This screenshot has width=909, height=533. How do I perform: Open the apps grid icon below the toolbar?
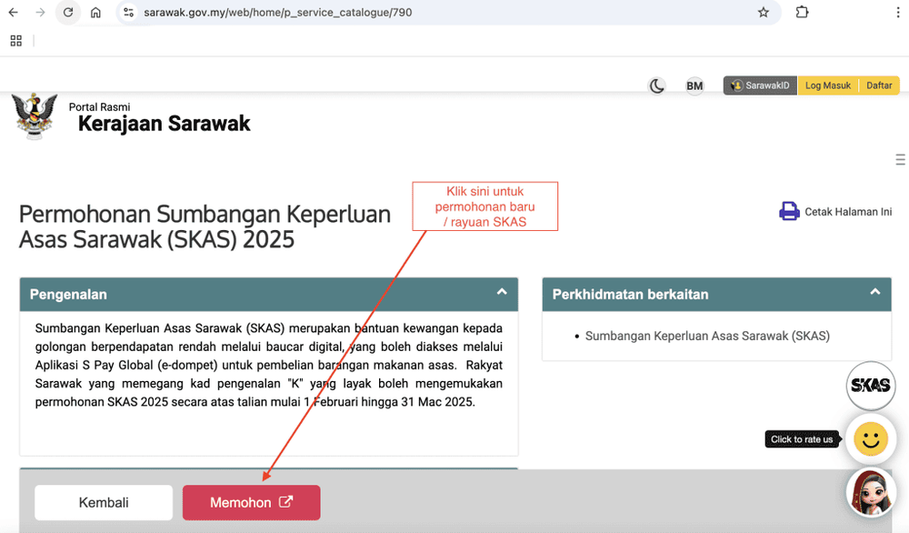click(15, 40)
